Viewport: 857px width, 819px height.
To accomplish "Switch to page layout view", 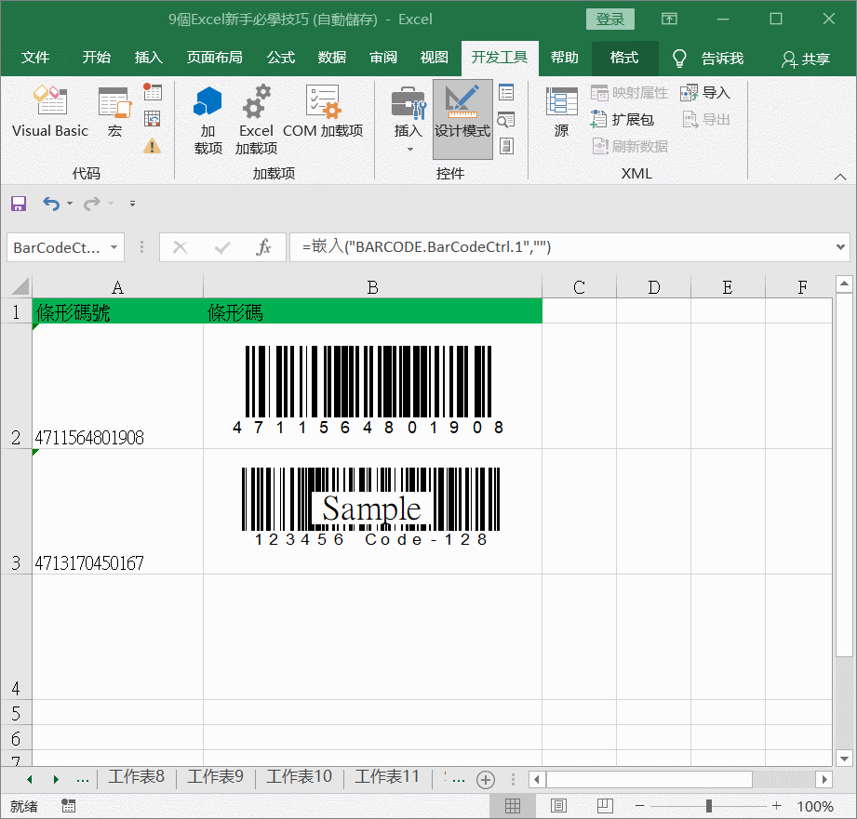I will click(558, 805).
